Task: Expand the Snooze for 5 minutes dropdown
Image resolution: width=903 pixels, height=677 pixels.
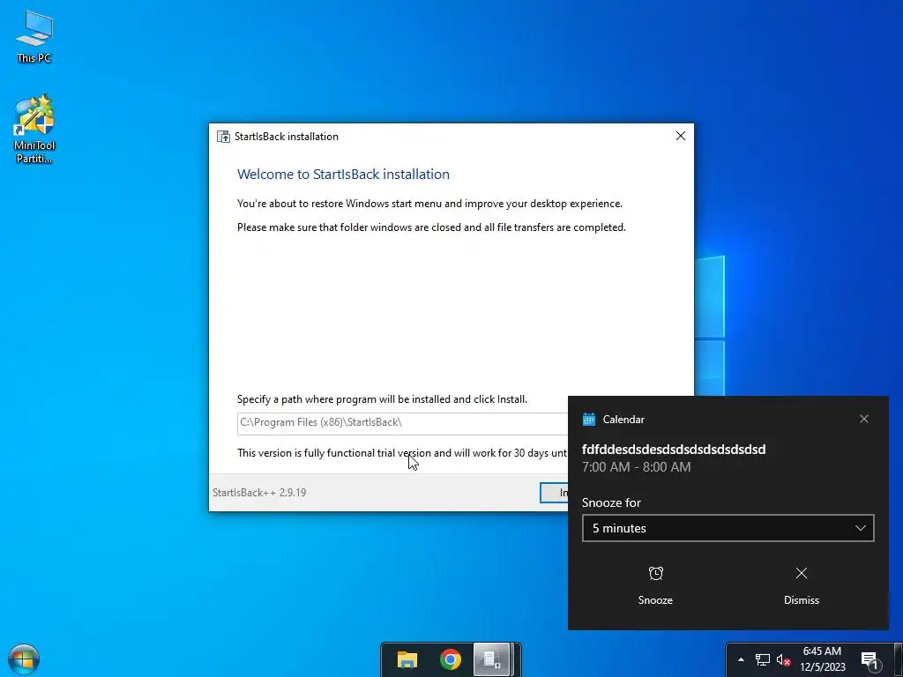Action: (x=728, y=528)
